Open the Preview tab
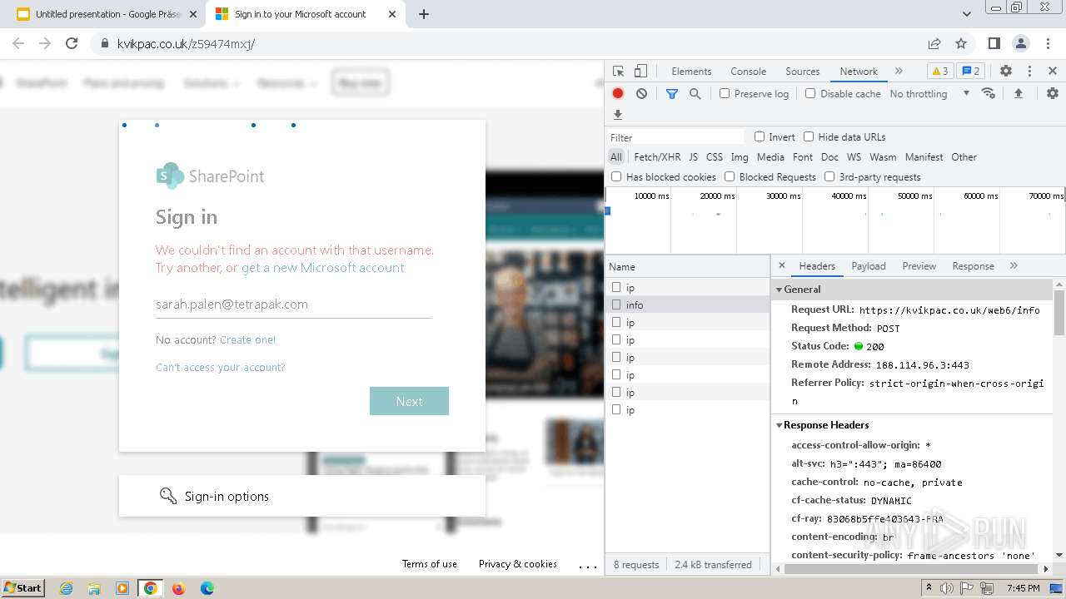This screenshot has height=599, width=1066. pos(919,266)
